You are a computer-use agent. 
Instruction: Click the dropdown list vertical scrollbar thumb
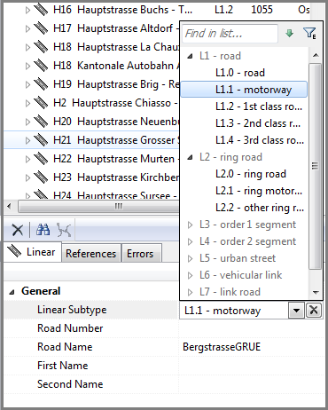click(316, 166)
